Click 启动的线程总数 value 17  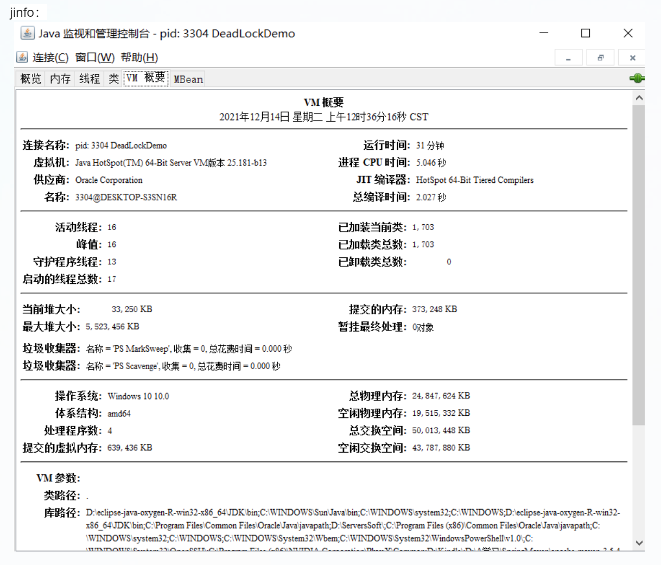[112, 279]
